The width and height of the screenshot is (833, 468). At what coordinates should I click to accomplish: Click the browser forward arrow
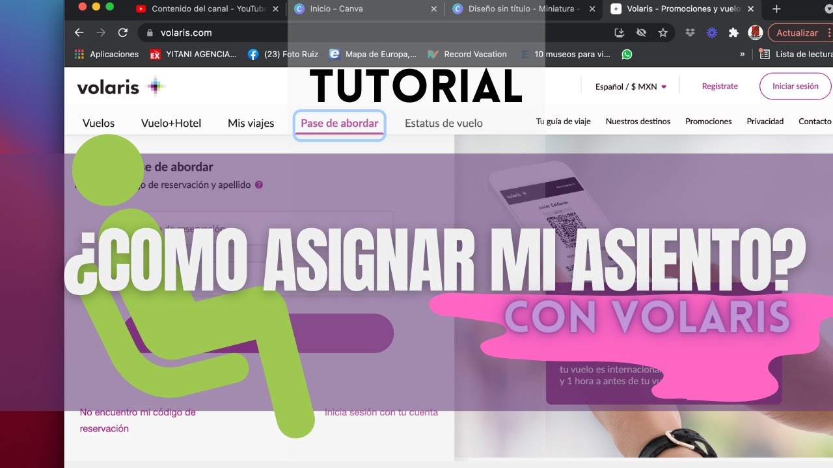[x=101, y=32]
